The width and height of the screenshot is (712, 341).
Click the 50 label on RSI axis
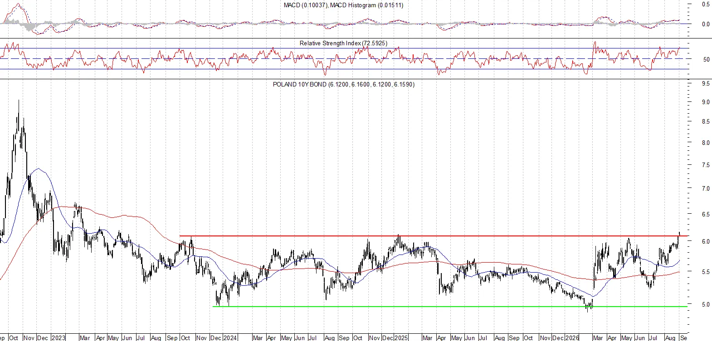point(706,59)
